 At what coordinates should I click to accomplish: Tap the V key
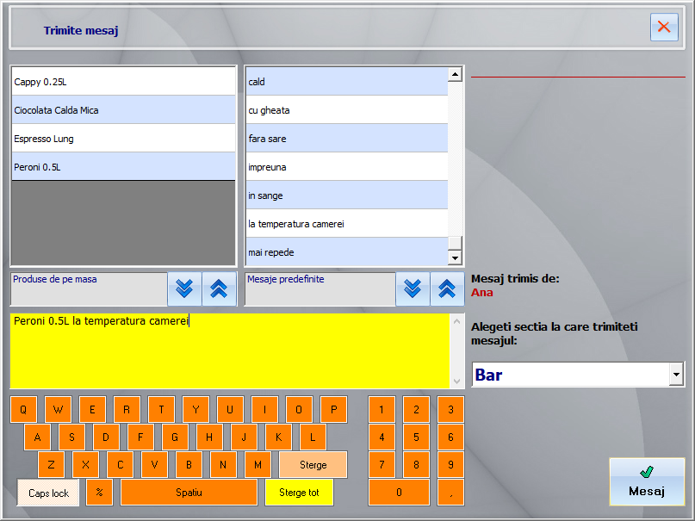(x=154, y=465)
